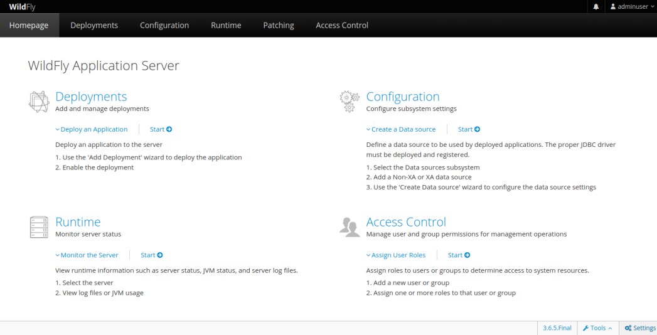This screenshot has width=657, height=335.
Task: Click the notification bell icon
Action: [x=596, y=6]
